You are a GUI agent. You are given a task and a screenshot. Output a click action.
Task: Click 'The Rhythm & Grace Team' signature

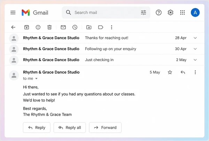[47, 114]
